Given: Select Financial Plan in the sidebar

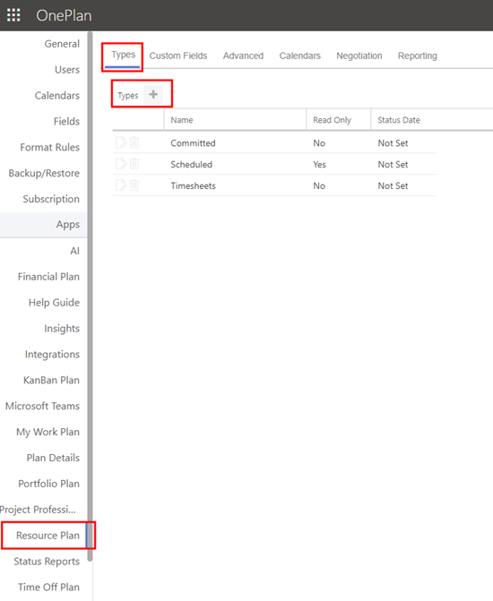Looking at the screenshot, I should [48, 277].
